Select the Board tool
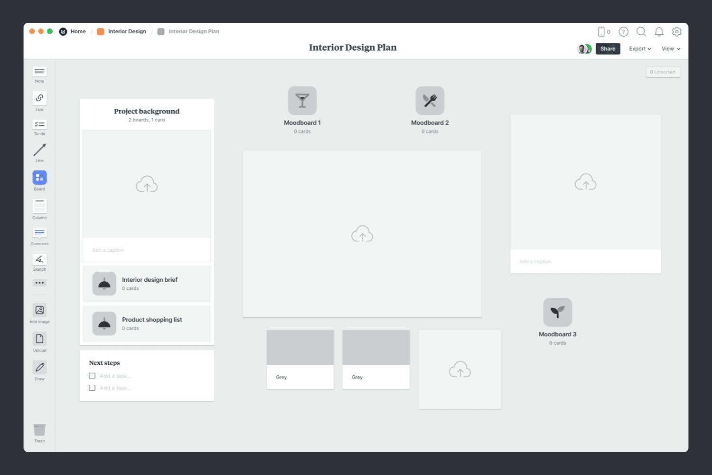 coord(39,178)
